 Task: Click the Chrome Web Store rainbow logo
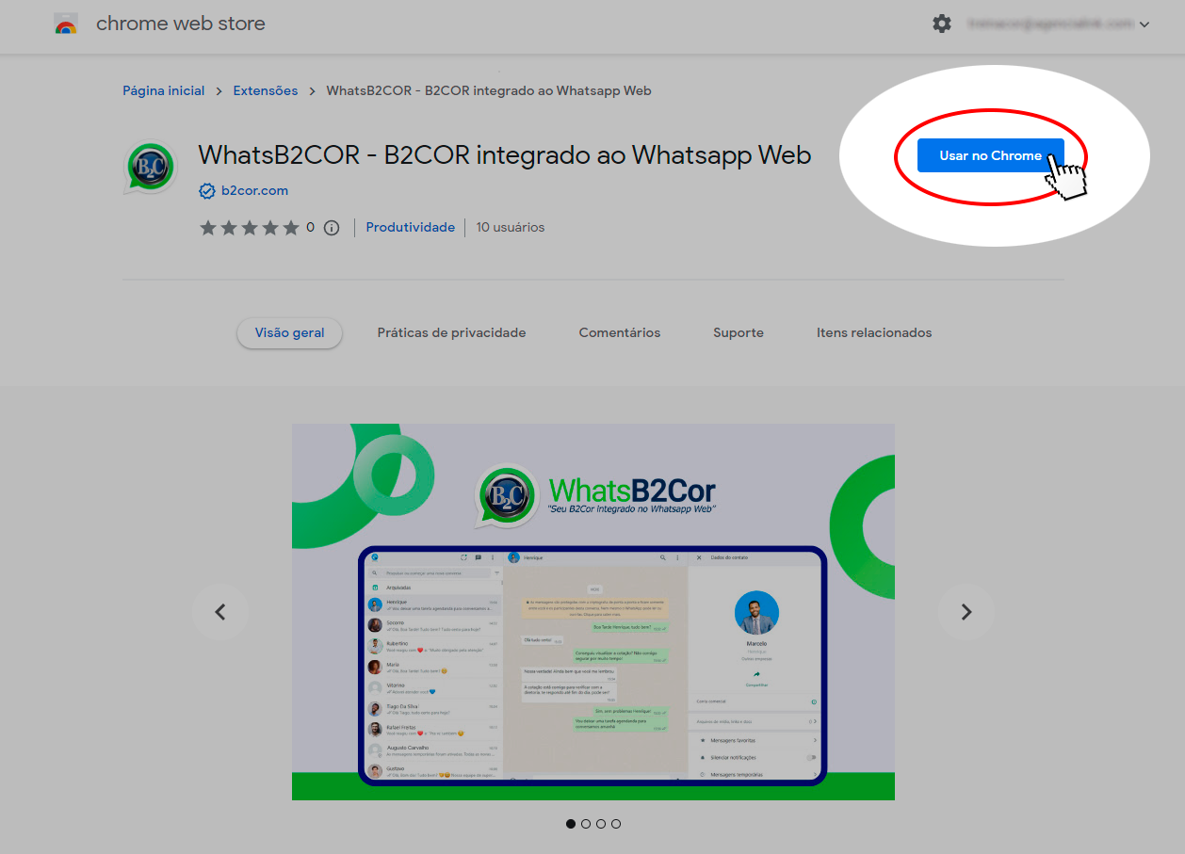66,24
